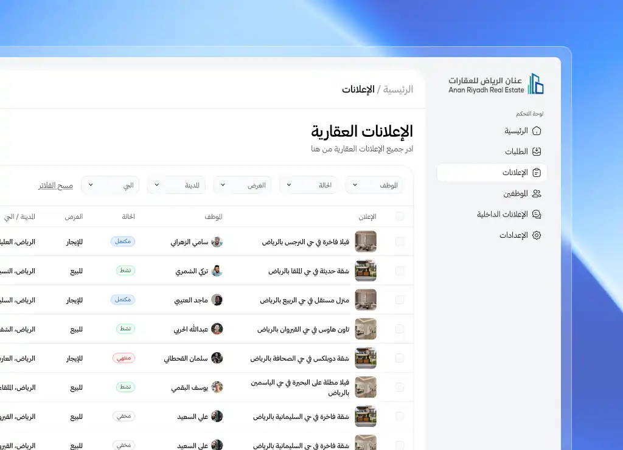Screen dimensions: 623x450
Task: Open الإعدادات in the sidebar
Action: click(x=492, y=235)
